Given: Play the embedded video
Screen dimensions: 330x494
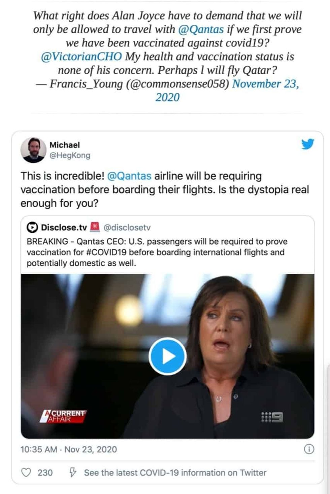Looking at the screenshot, I should click(x=167, y=356).
